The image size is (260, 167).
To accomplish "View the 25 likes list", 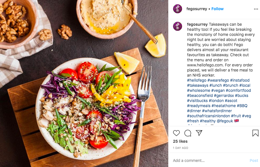I will (x=180, y=141).
